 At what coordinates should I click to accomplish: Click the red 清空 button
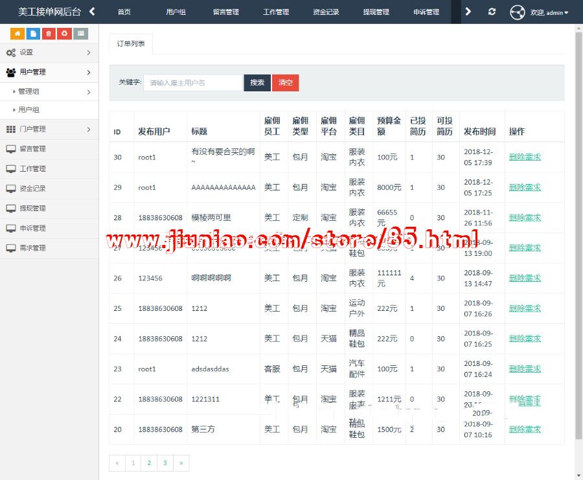[x=286, y=82]
